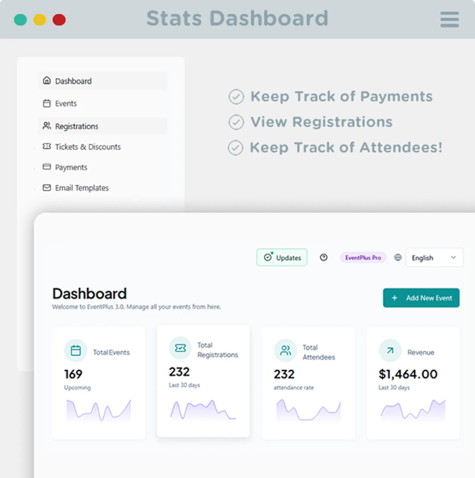The width and height of the screenshot is (475, 478).
Task: Click the checkmark beside View Registrations
Action: [236, 122]
